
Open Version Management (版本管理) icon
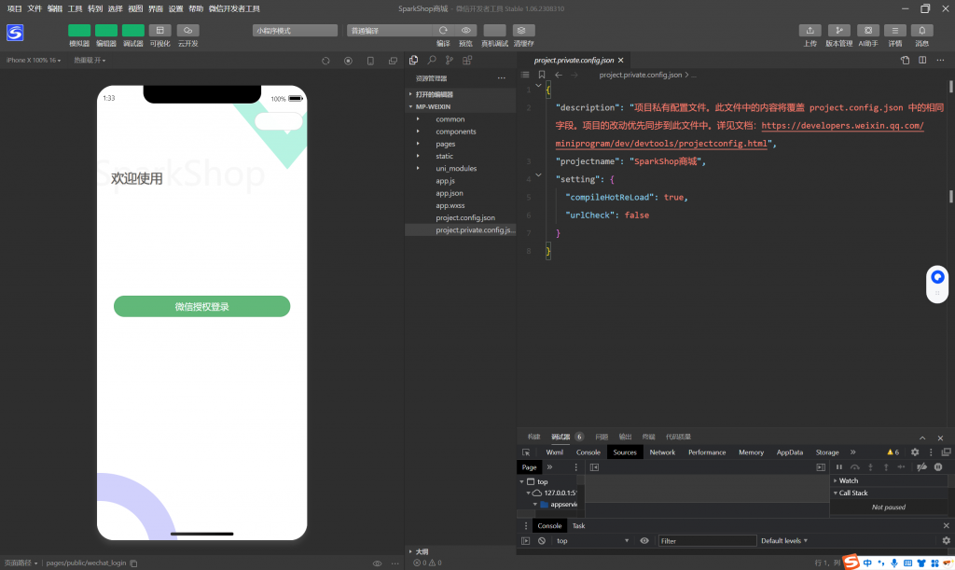[839, 31]
